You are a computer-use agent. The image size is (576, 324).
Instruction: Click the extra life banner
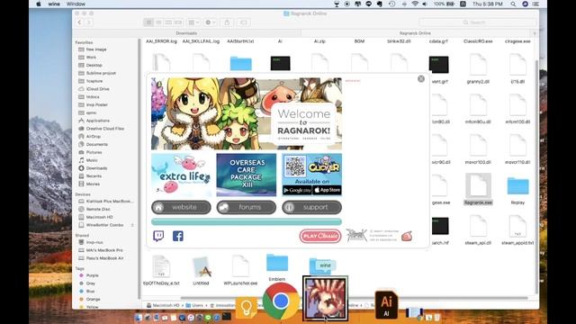click(181, 175)
